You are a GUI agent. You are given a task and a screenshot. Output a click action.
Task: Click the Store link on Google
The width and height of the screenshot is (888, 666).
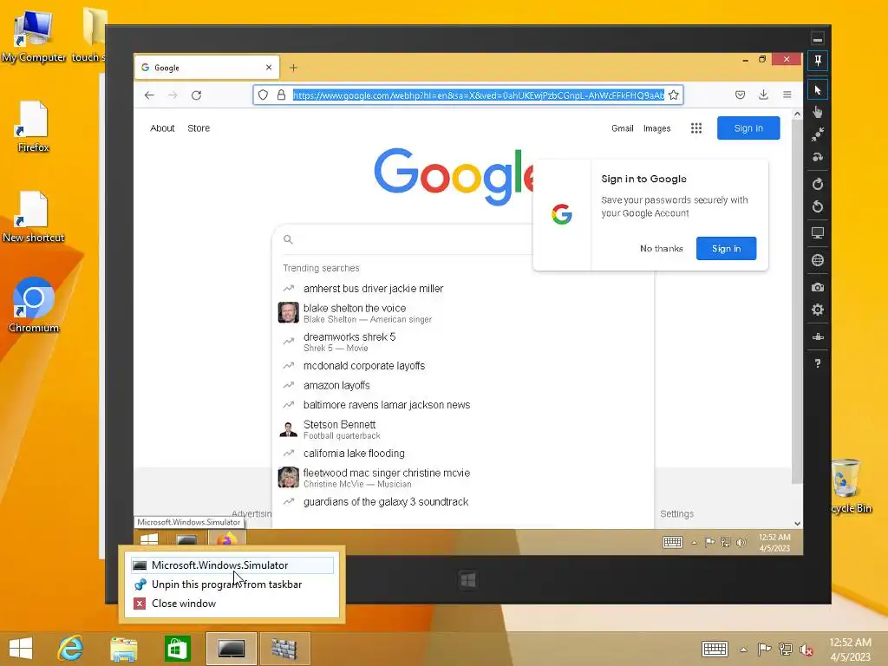pos(199,128)
